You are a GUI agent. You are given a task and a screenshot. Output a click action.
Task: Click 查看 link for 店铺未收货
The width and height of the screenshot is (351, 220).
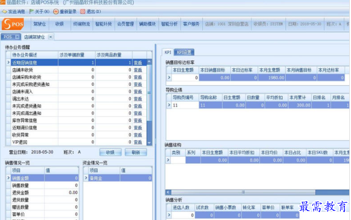[138, 70]
